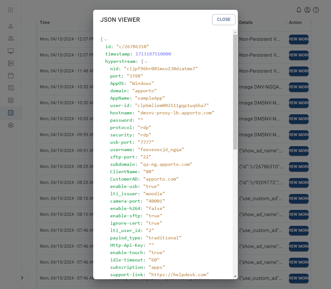Open the help question mark icon
The width and height of the screenshot is (331, 289).
[x=316, y=10]
